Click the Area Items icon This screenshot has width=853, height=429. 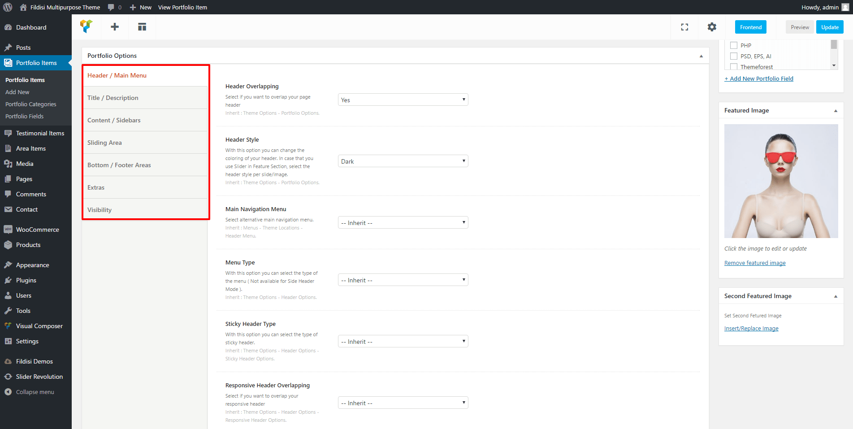(x=8, y=148)
